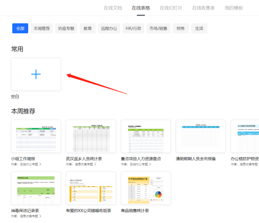Screen dimensions: 259x223
Task: Select the 远程办公 filter chip
Action: tap(109, 29)
